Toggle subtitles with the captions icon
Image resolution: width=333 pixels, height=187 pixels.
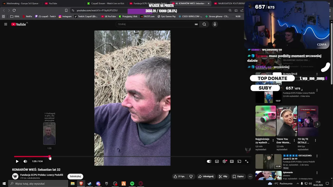[217, 161]
